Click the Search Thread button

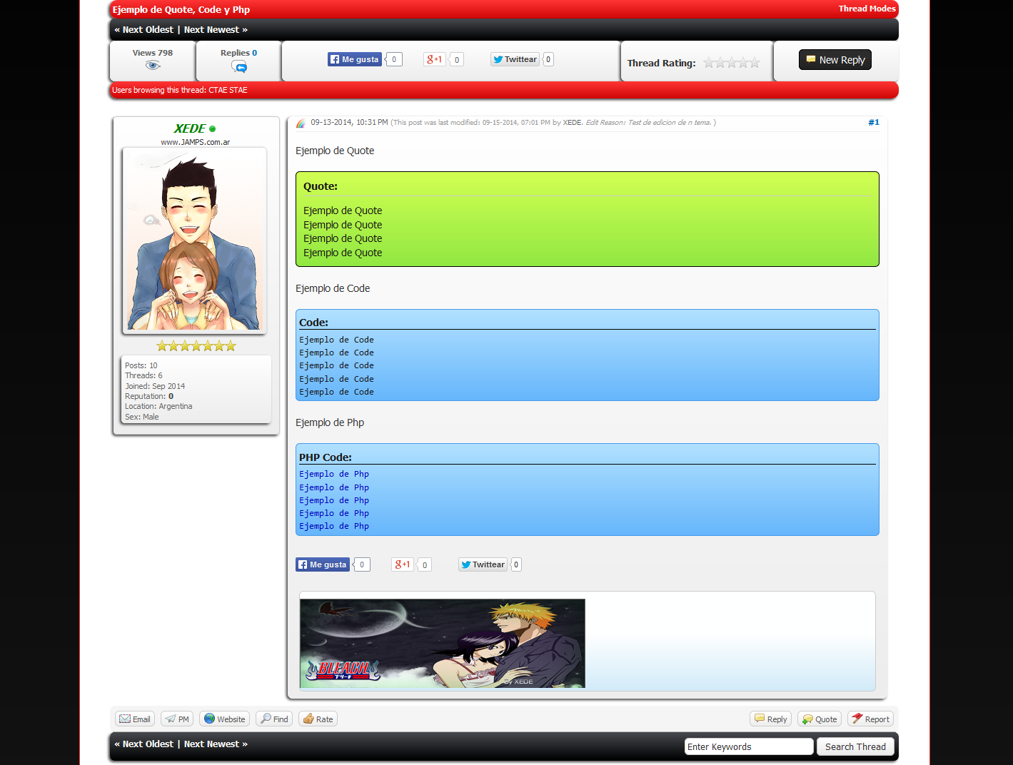(x=855, y=746)
